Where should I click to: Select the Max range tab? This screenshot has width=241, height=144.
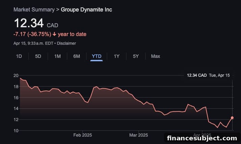point(155,56)
